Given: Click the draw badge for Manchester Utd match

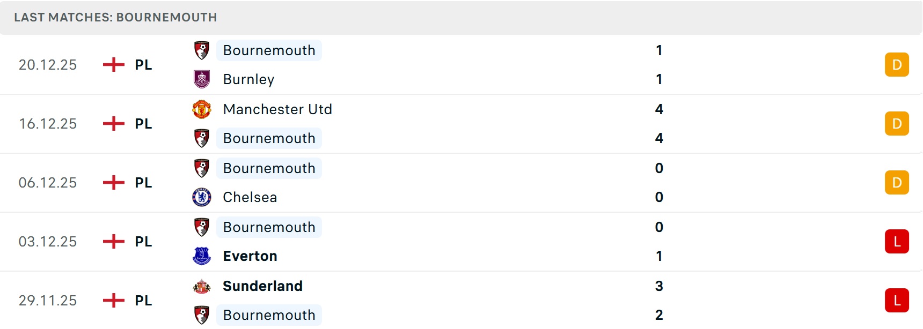Looking at the screenshot, I should [x=897, y=124].
